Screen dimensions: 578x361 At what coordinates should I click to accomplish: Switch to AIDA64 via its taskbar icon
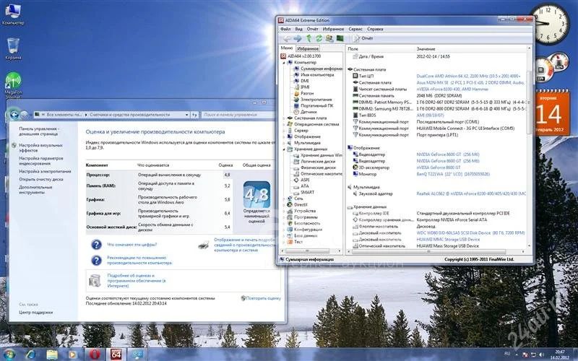pos(116,355)
